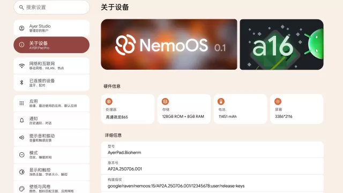Open the storage 128GB ROM card

(x=184, y=109)
